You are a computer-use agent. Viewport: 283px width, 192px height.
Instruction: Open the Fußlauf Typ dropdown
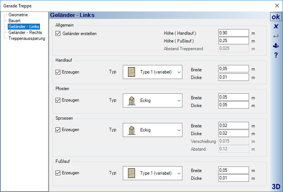[x=152, y=173]
